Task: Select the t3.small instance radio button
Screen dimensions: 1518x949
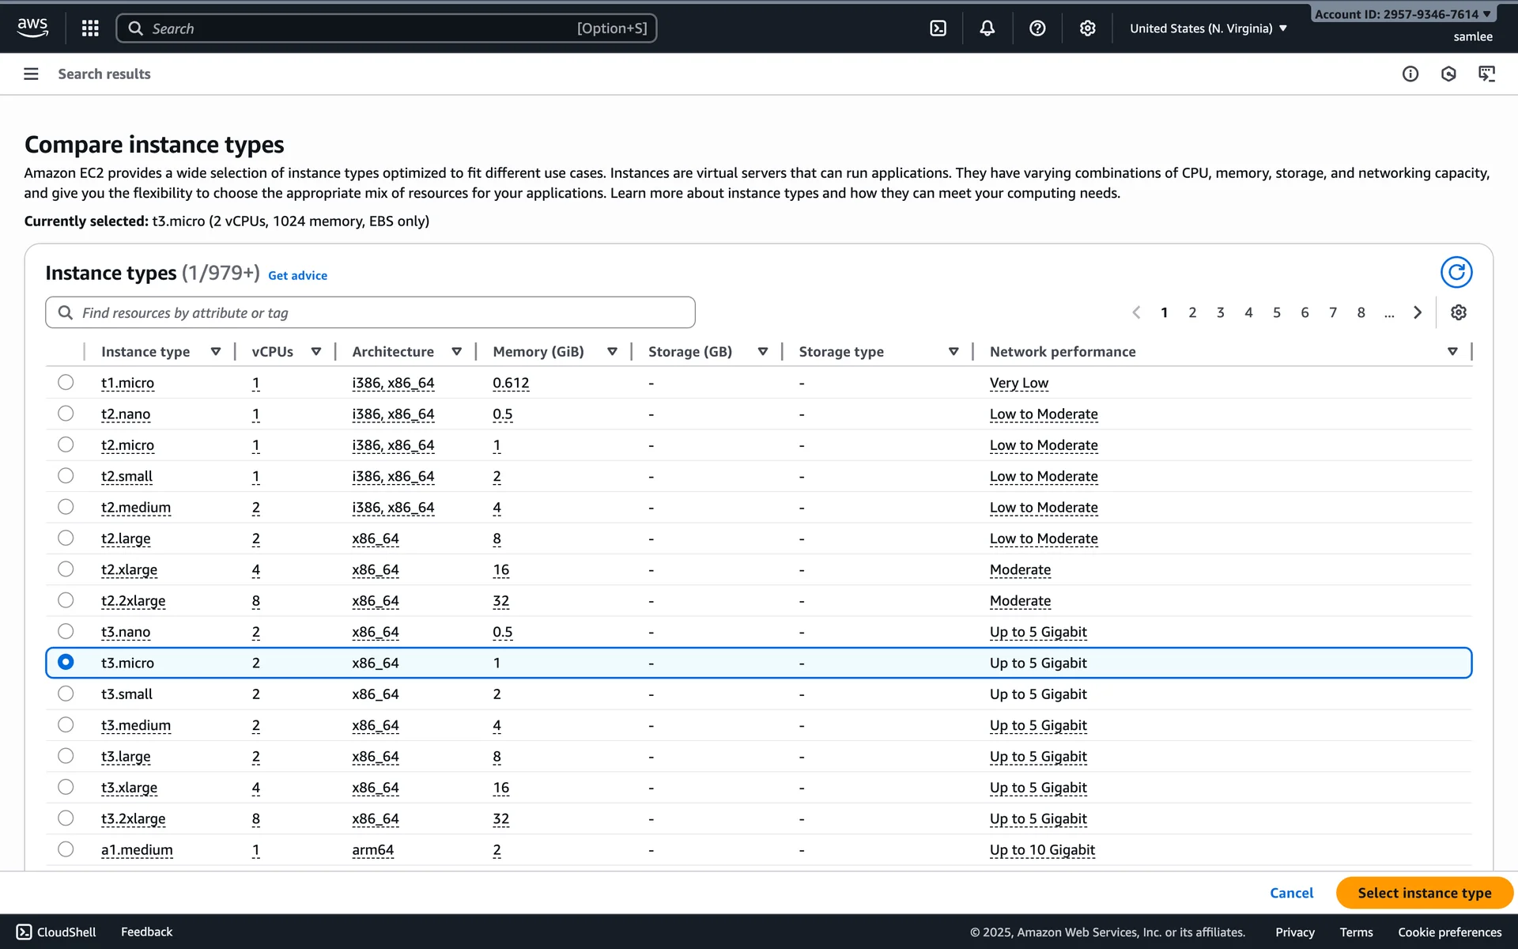Action: (x=66, y=694)
